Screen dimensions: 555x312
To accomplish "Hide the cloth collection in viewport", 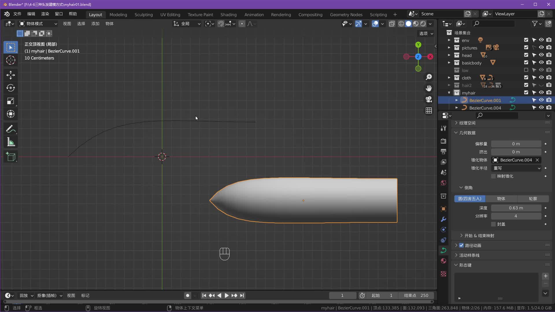I will 541,78.
